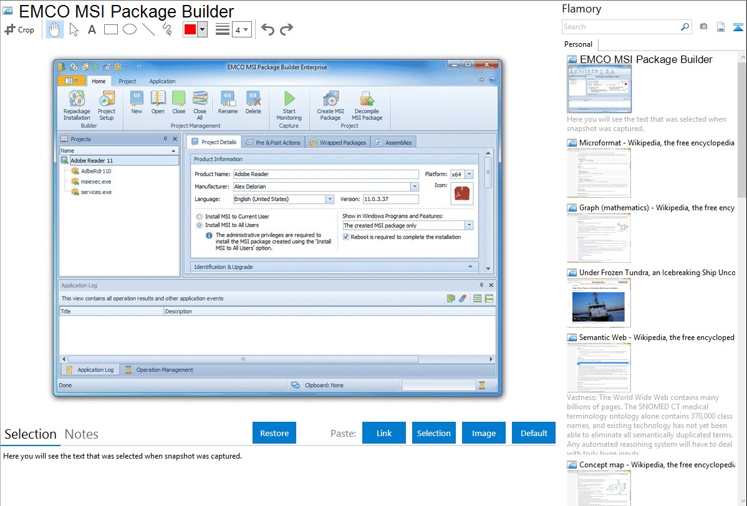This screenshot has width=747, height=506.
Task: Select the text annotation tool
Action: coord(92,29)
